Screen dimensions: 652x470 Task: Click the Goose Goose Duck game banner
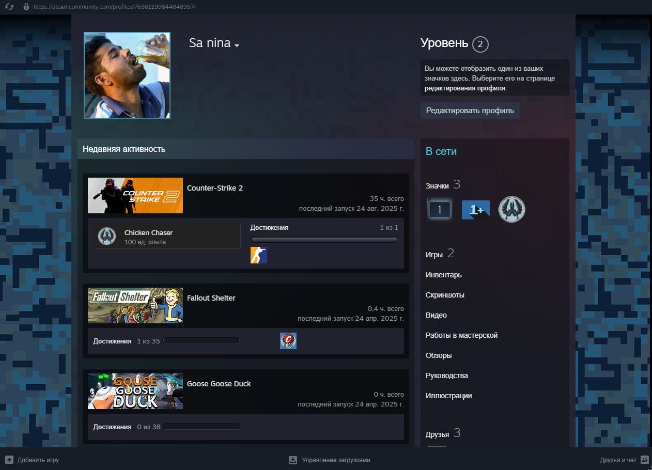coord(135,391)
